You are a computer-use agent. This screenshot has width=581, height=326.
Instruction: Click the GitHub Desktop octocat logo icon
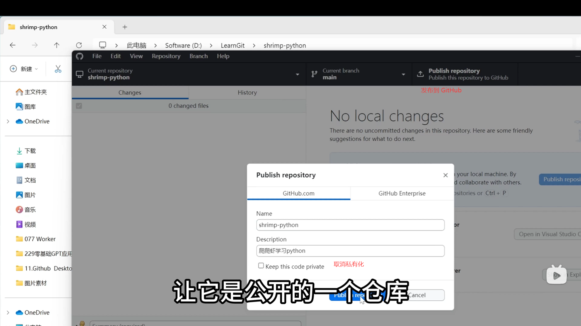80,56
